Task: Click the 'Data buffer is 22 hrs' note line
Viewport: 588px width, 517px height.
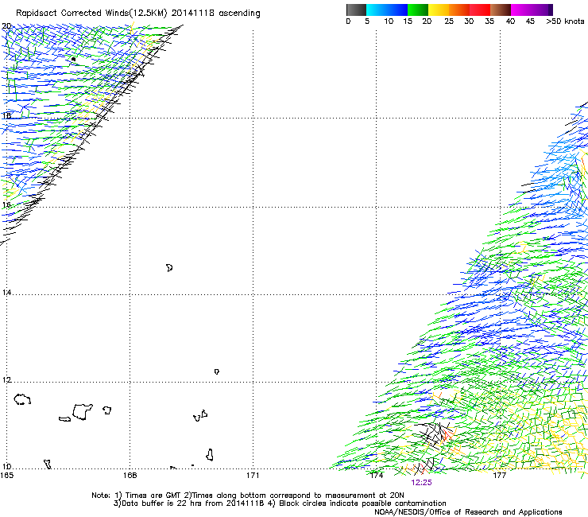Action: tap(280, 503)
